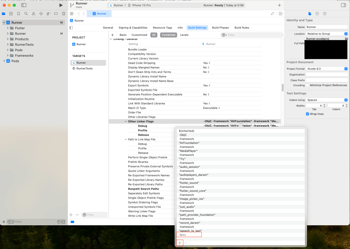Select the Combined view toggle

click(x=168, y=35)
